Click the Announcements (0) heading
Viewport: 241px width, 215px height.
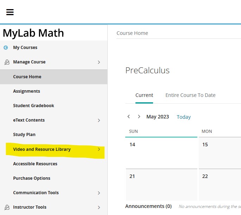pos(148,206)
